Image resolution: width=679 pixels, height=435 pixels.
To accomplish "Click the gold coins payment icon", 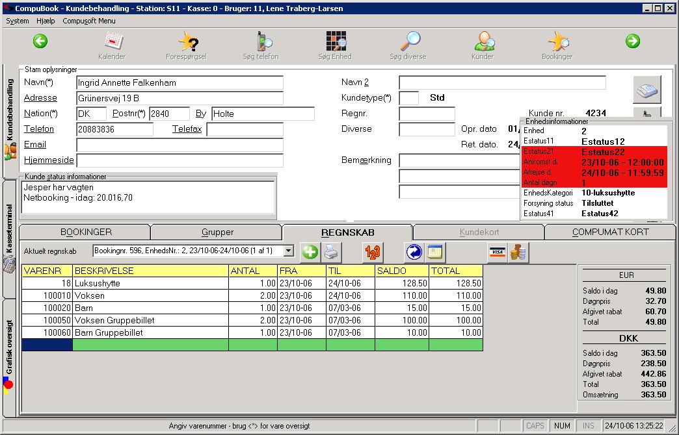I will coord(518,252).
